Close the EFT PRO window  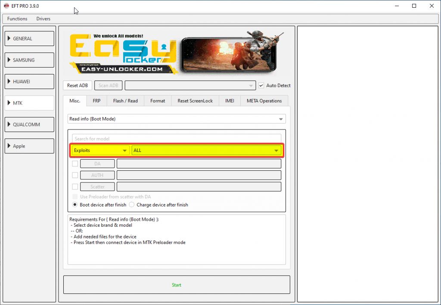pyautogui.click(x=432, y=6)
